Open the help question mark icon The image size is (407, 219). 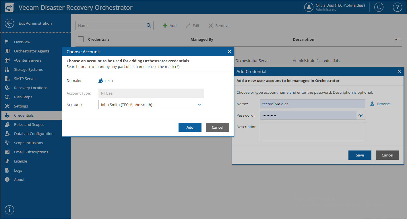coord(397,7)
